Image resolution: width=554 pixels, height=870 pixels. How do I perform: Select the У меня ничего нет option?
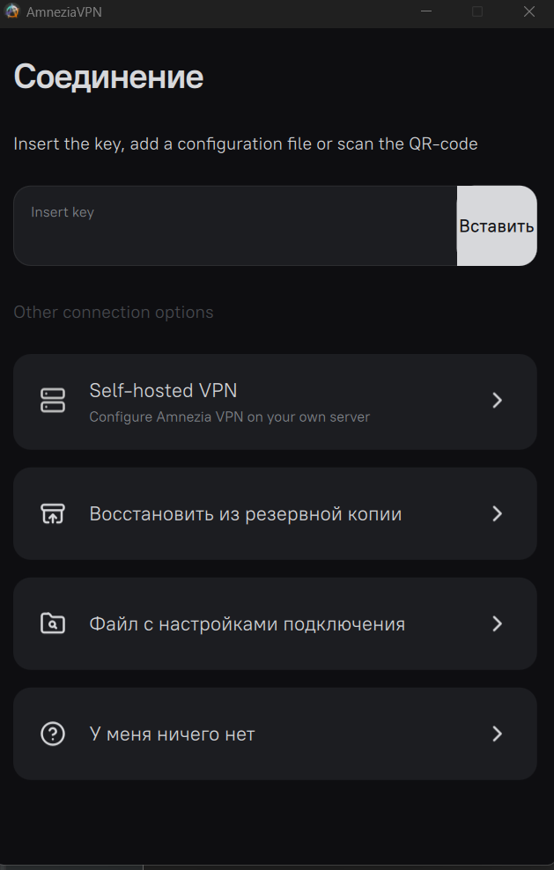pos(275,734)
